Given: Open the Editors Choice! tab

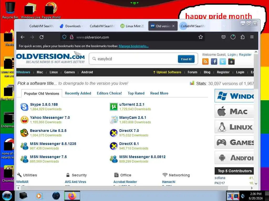Looking at the screenshot, I should click(x=109, y=93).
